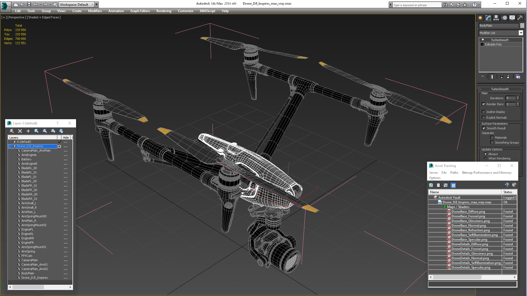Viewport: 527px width, 296px height.
Task: Click Refresh icon in Asset Tracking toolbar
Action: [431, 185]
